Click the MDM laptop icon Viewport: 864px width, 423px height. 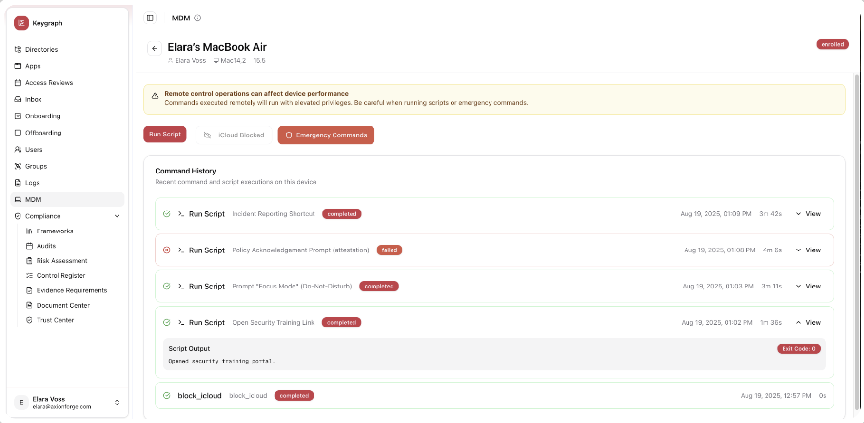tap(18, 199)
